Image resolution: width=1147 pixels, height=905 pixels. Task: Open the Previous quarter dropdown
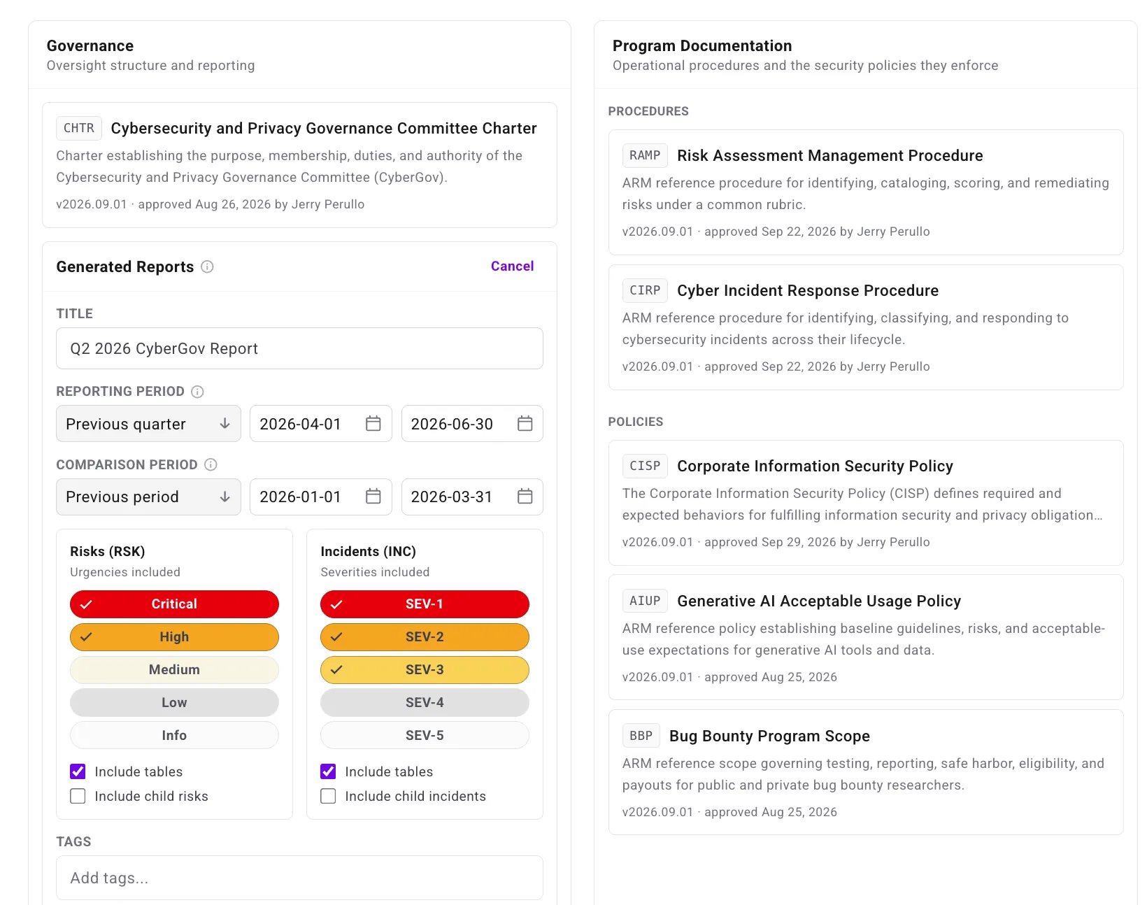click(x=148, y=424)
